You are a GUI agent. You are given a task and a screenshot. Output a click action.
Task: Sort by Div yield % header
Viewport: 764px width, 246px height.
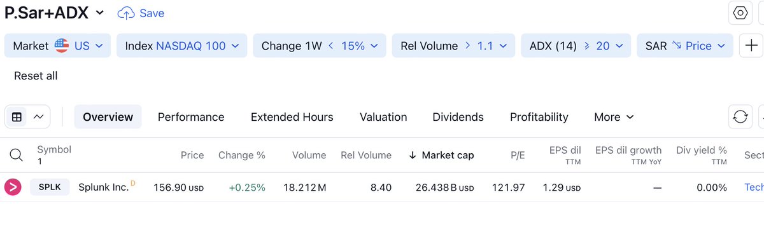pos(702,155)
